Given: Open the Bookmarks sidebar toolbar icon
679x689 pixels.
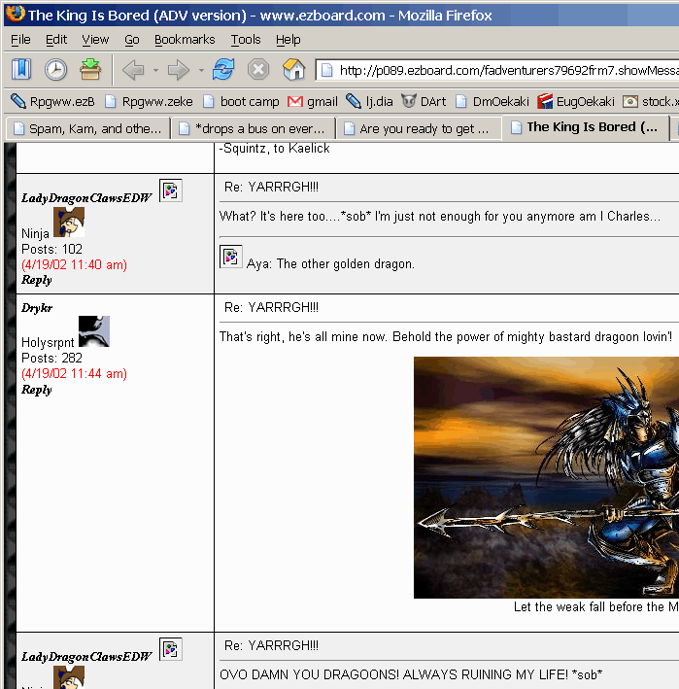Looking at the screenshot, I should (x=21, y=69).
